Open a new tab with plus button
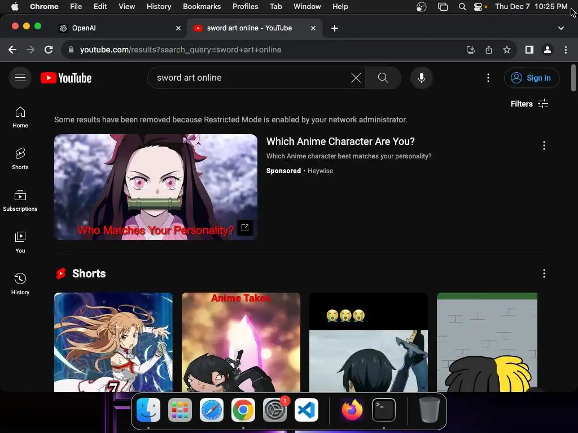The image size is (578, 433). tap(334, 28)
